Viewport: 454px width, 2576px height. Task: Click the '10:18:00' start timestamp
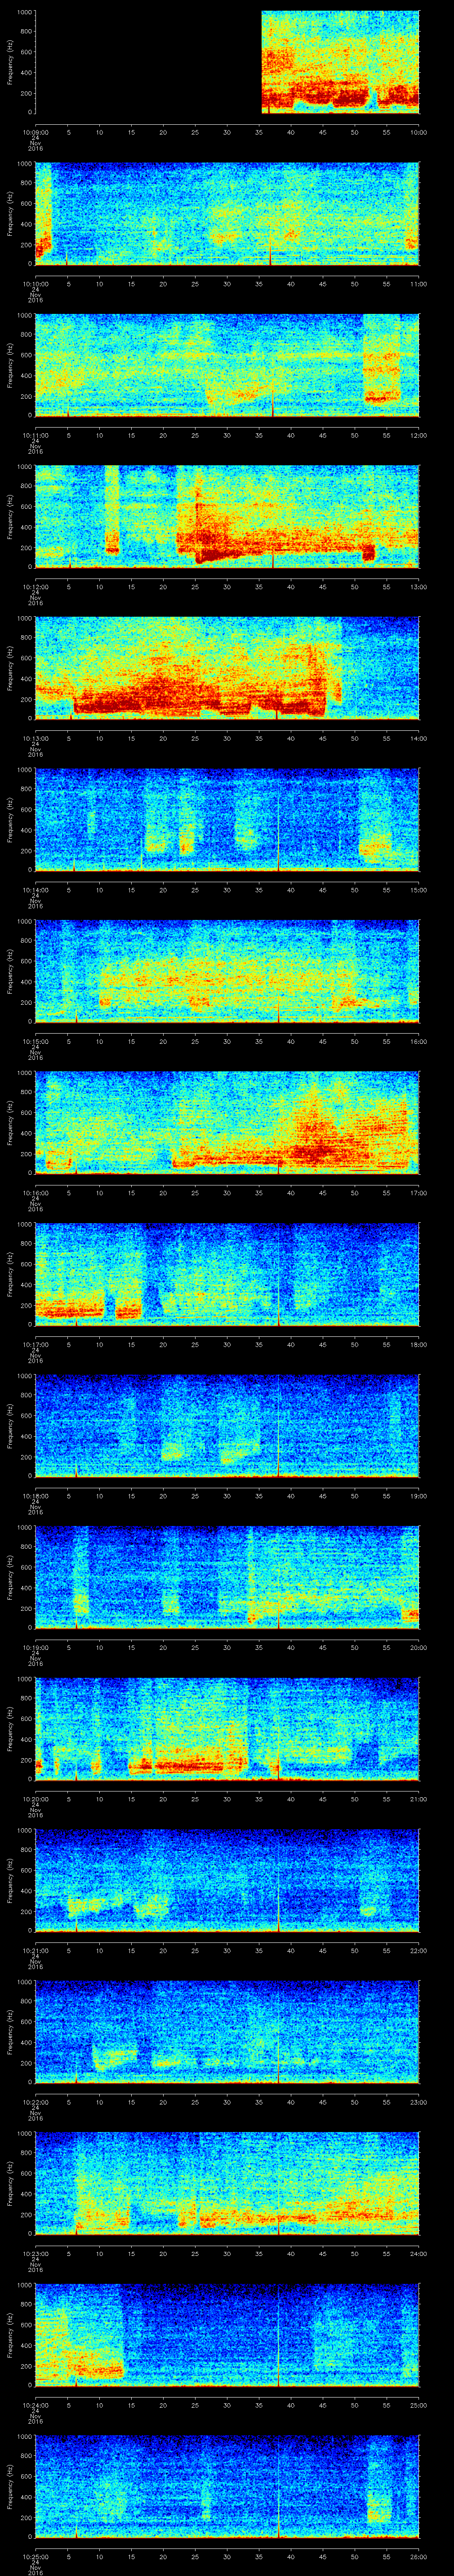(x=35, y=1496)
